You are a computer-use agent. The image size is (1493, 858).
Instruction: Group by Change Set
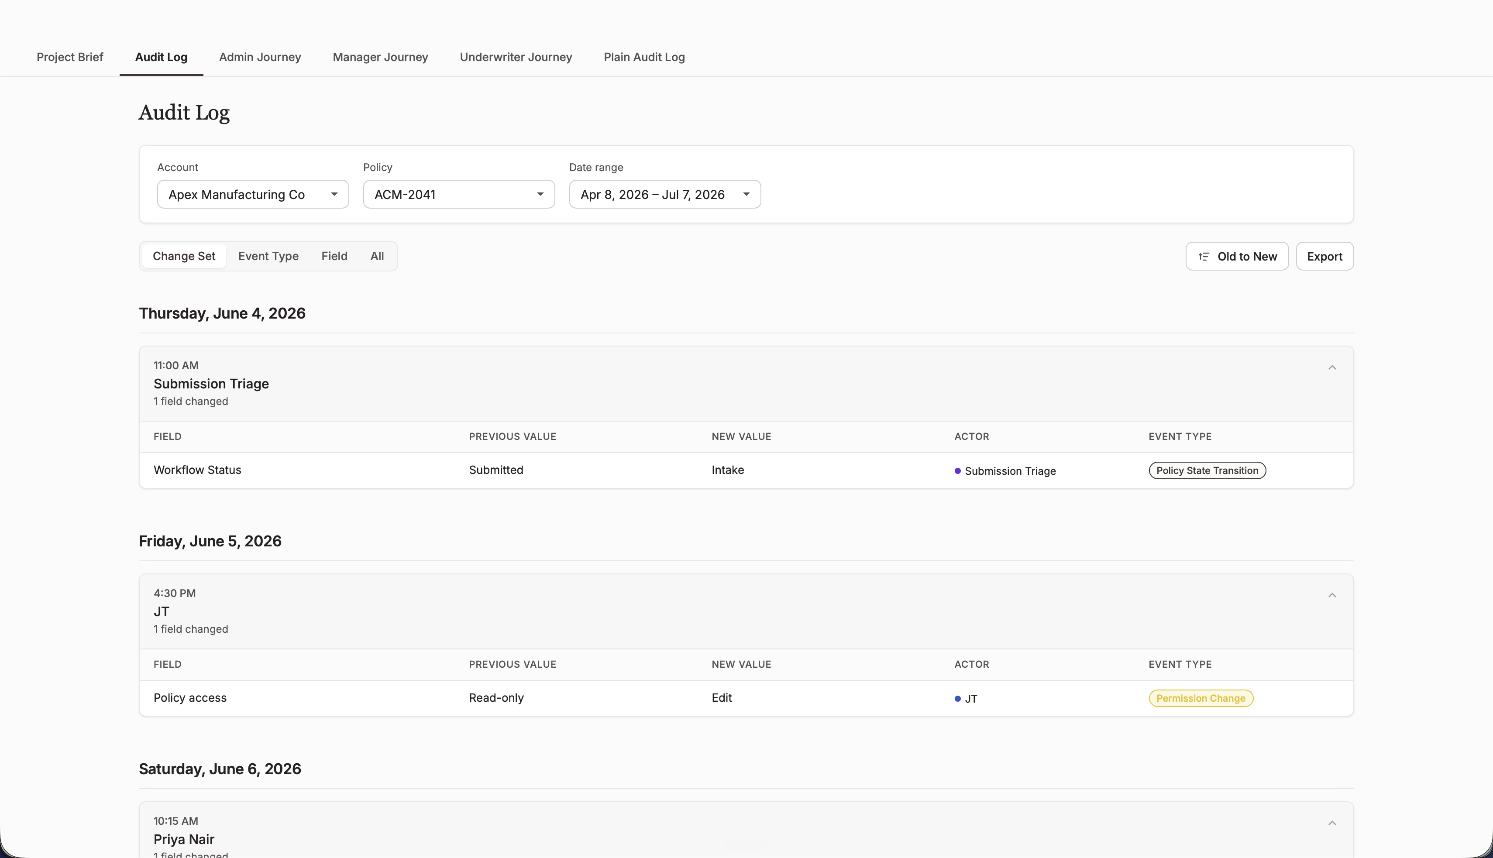(x=184, y=256)
